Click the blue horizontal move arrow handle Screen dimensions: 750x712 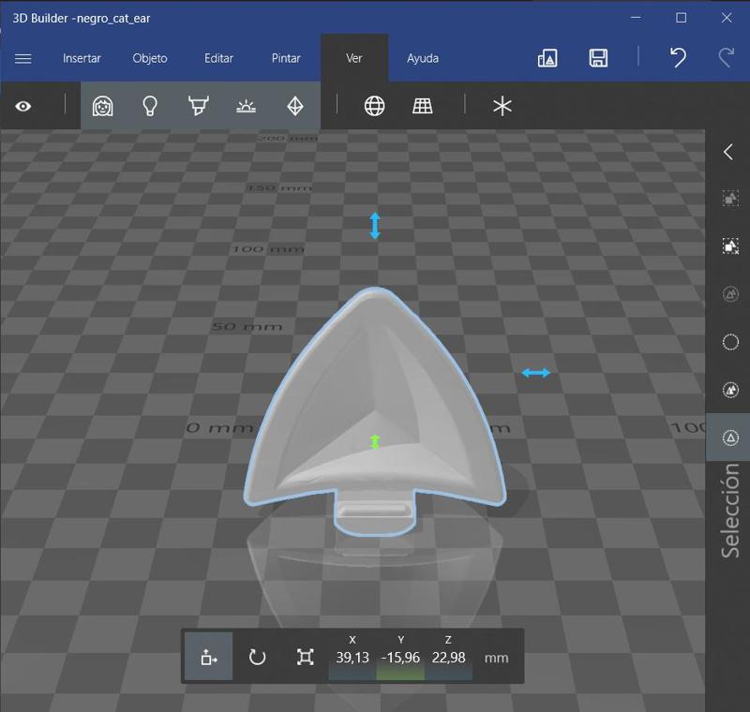(535, 373)
